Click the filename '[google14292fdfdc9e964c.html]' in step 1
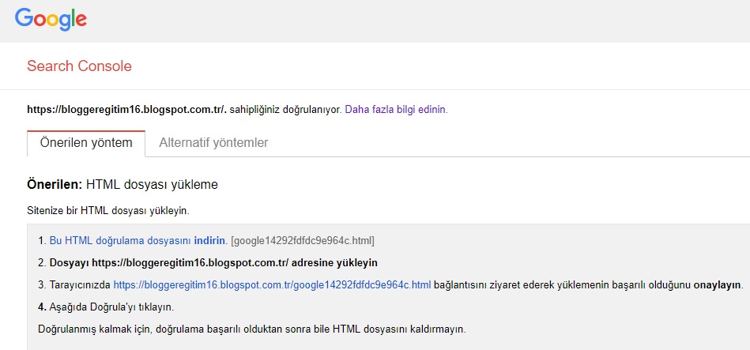The image size is (750, 350). [303, 241]
